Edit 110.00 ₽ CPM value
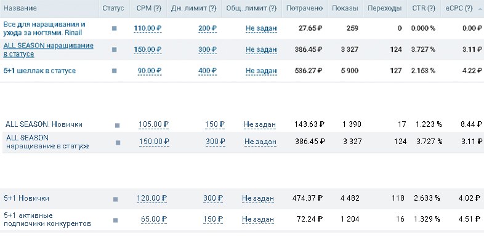The image size is (484, 237). point(148,28)
